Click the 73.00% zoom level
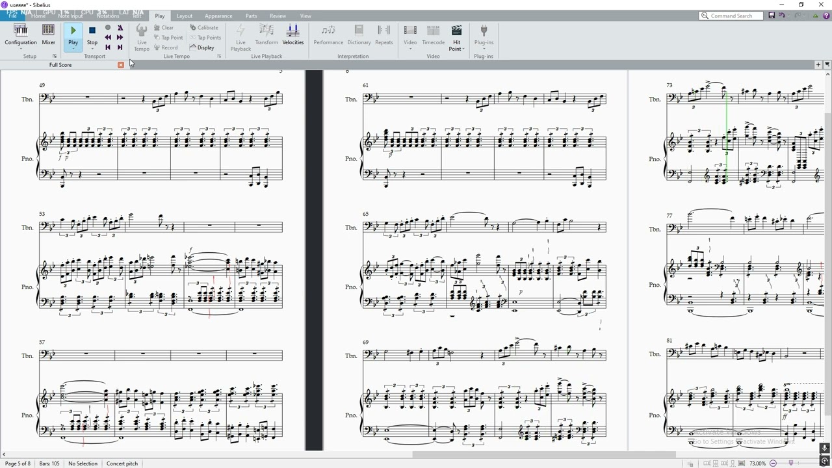Image resolution: width=832 pixels, height=468 pixels. pyautogui.click(x=757, y=463)
